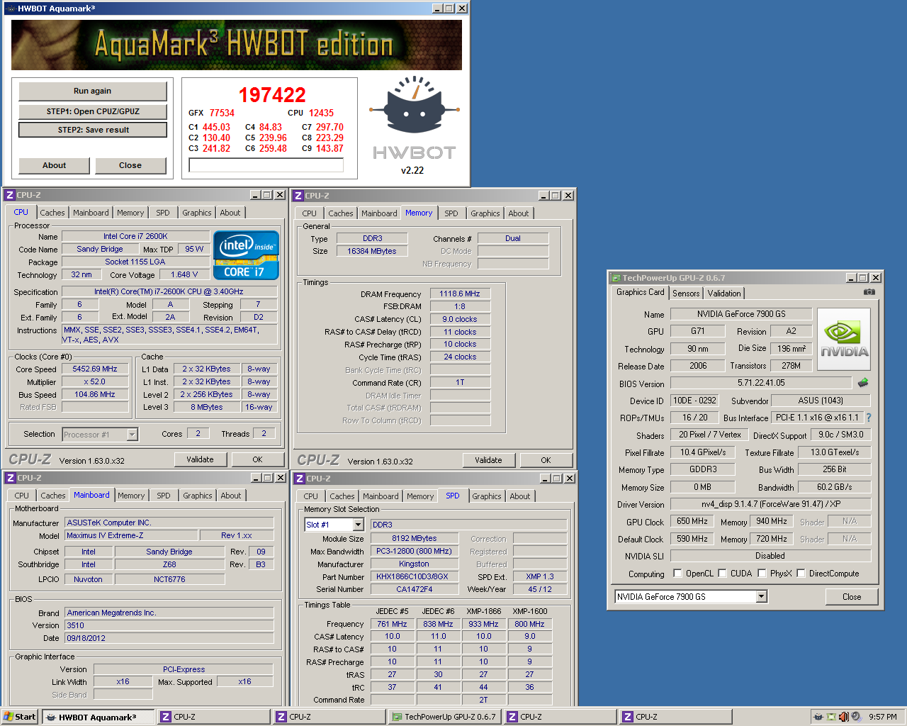
Task: Open the GeForce 7900 GS GPU dropdown
Action: pos(761,596)
